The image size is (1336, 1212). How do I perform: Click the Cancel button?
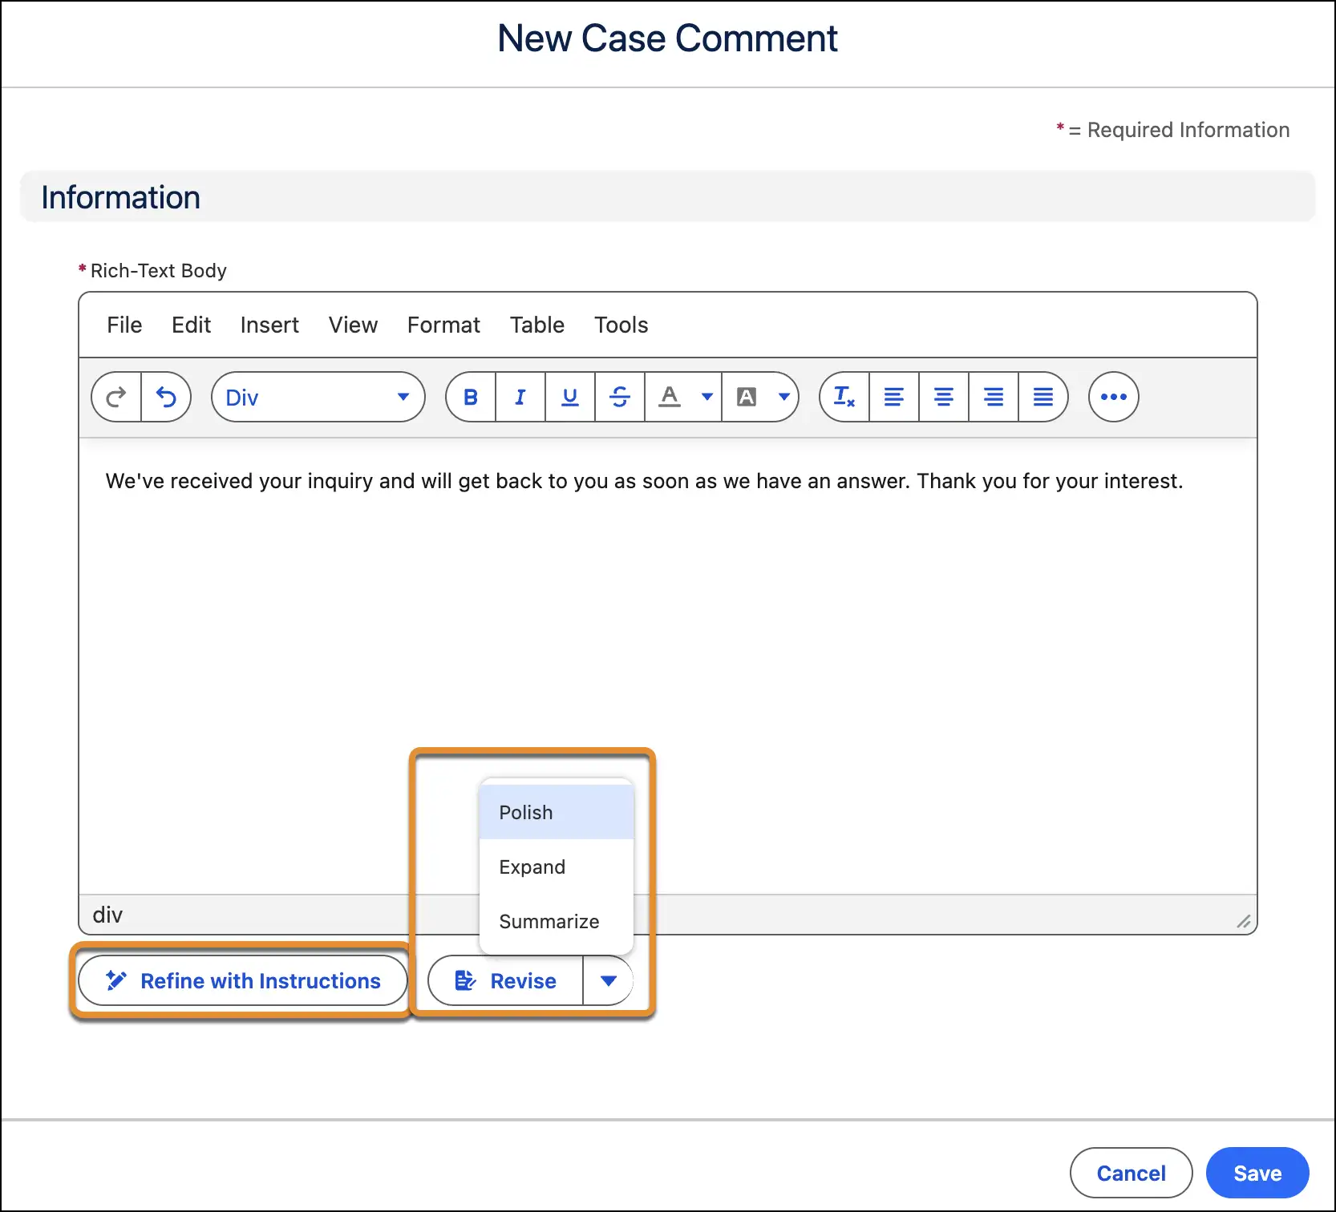tap(1132, 1173)
